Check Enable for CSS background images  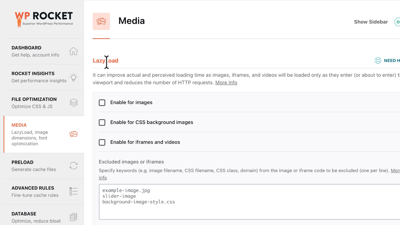coord(102,122)
